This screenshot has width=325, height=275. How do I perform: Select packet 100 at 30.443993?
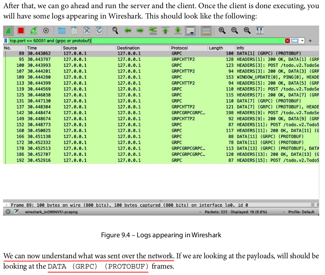coord(161,65)
